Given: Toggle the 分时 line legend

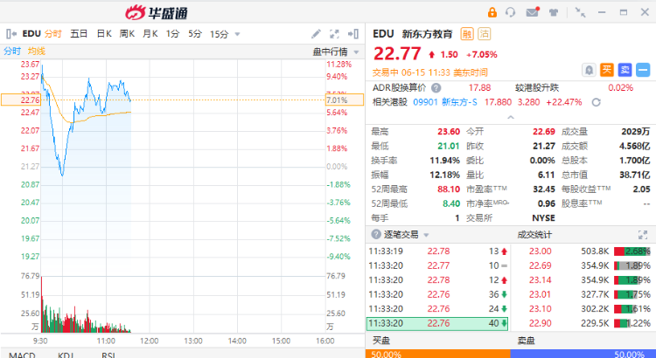Looking at the screenshot, I should click(x=12, y=52).
